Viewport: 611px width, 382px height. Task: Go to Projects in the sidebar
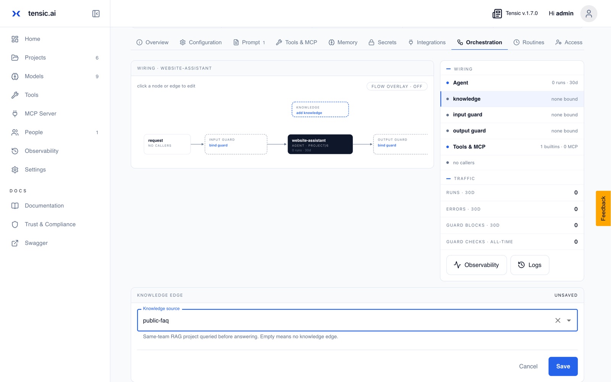pyautogui.click(x=55, y=58)
